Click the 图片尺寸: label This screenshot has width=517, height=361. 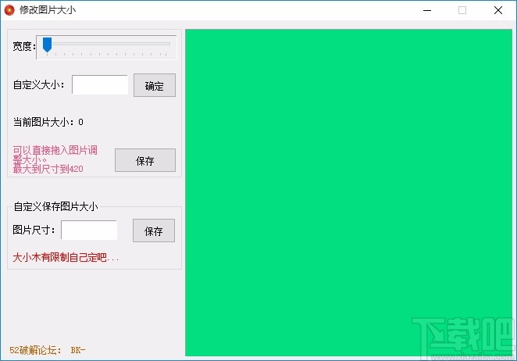pos(34,230)
